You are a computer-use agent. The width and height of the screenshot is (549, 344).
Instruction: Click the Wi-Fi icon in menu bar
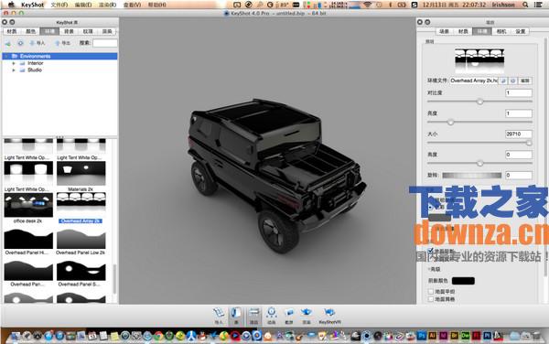click(x=367, y=5)
